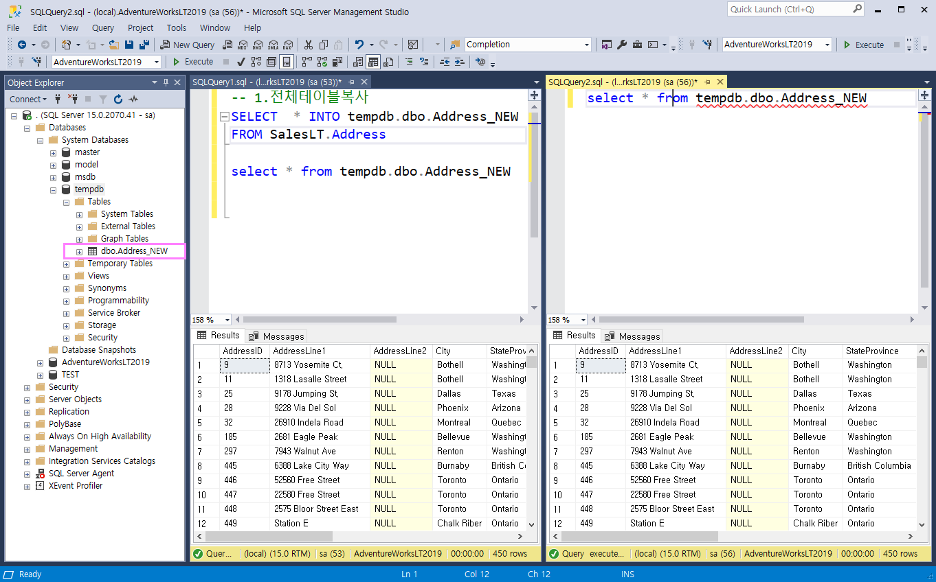The height and width of the screenshot is (582, 936).
Task: Click the New Query button
Action: tap(187, 45)
